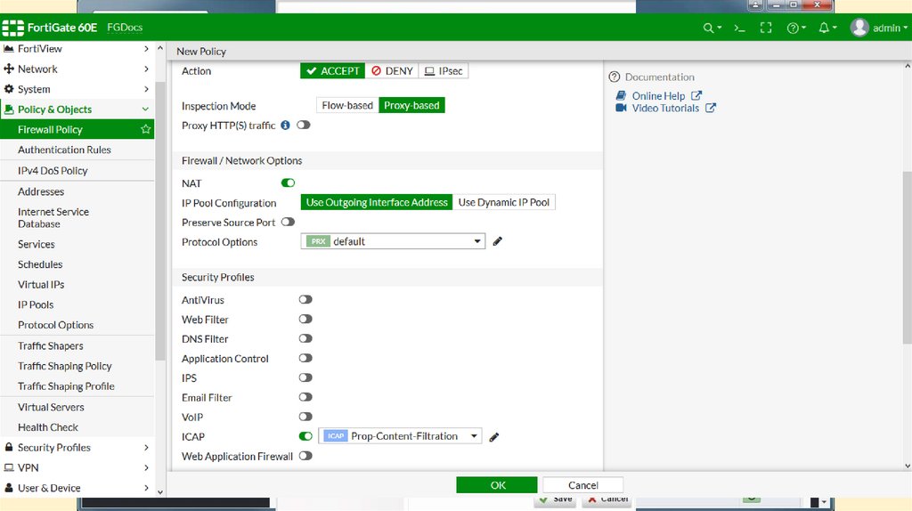Disable the NAT toggle
This screenshot has height=511, width=912.
pos(288,183)
